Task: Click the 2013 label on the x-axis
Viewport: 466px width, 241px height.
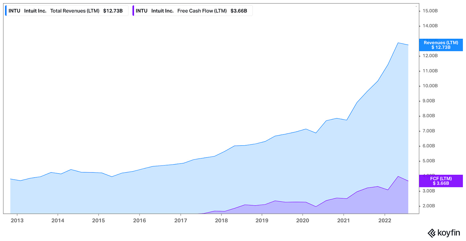Action: [17, 221]
